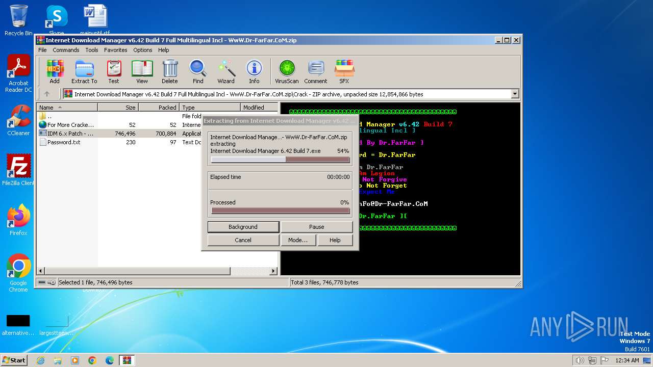This screenshot has width=653, height=367.
Task: Click the VirusScan toolbar icon
Action: tap(287, 71)
